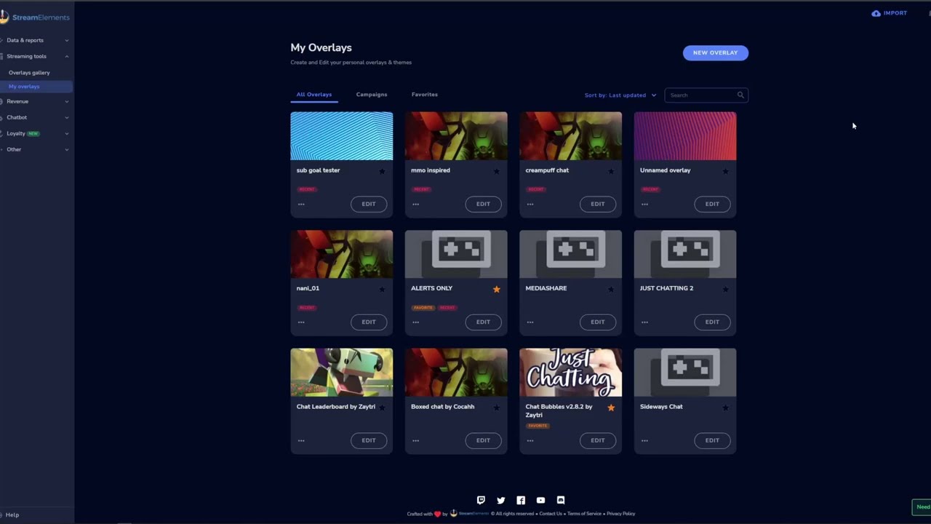Open more options for ALERTS ONLY
Viewport: 931px width, 524px height.
pos(415,322)
